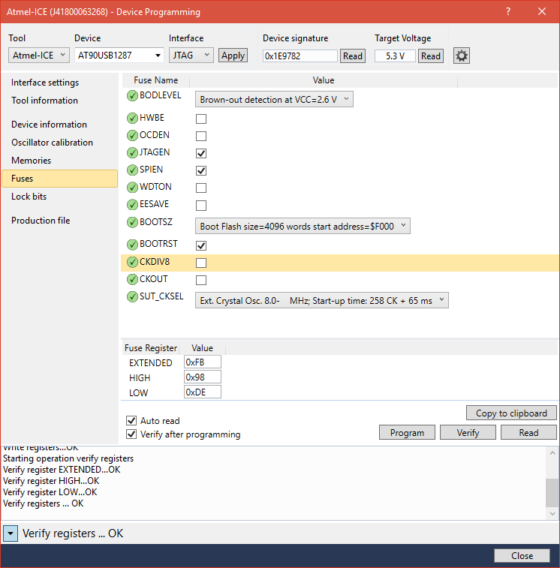
Task: Click the BOOTRST green status check icon
Action: coord(132,245)
